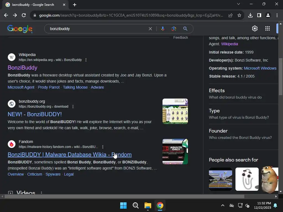The image size is (283, 212).
Task: Open the NEW! - BonziBUDDY! result
Action: tap(35, 114)
